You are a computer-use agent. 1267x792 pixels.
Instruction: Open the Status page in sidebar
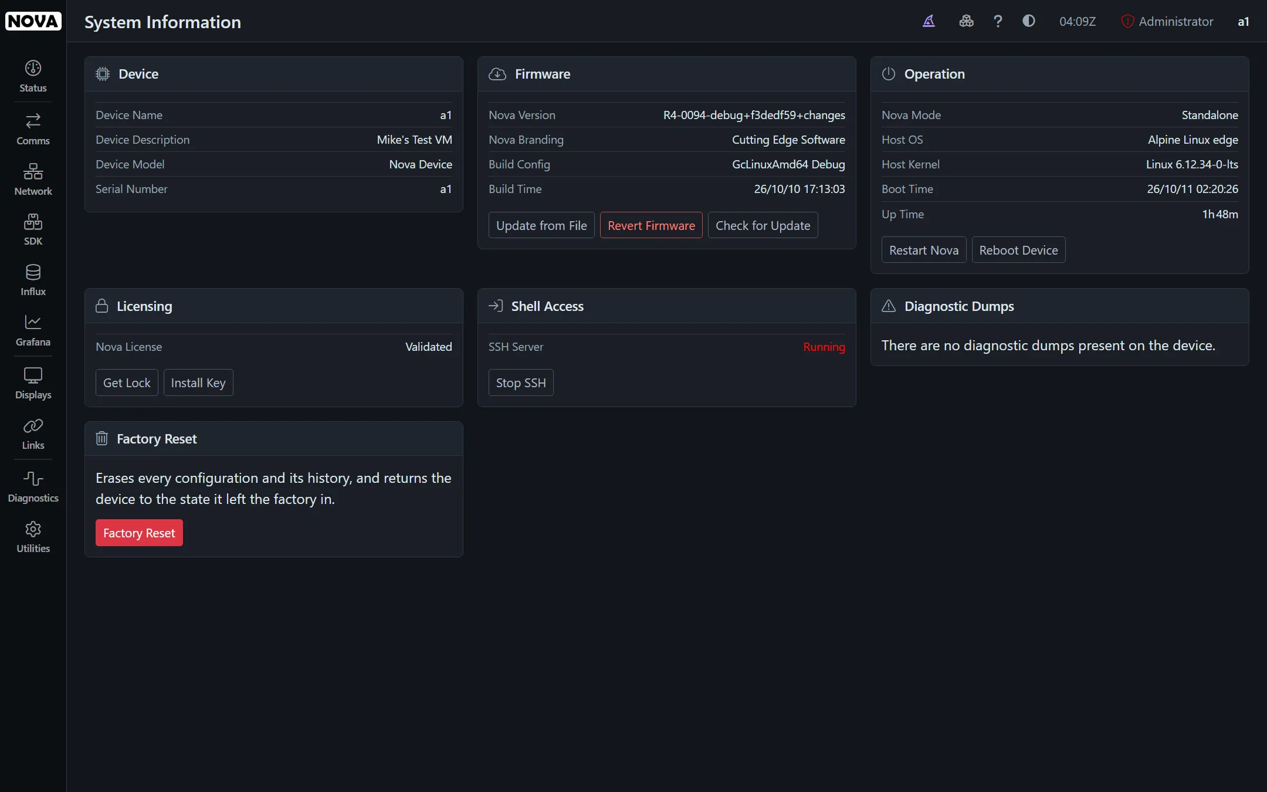(x=33, y=76)
